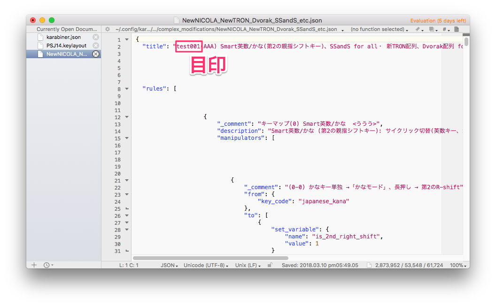Collapse the fold triangle at line 8

point(126,89)
